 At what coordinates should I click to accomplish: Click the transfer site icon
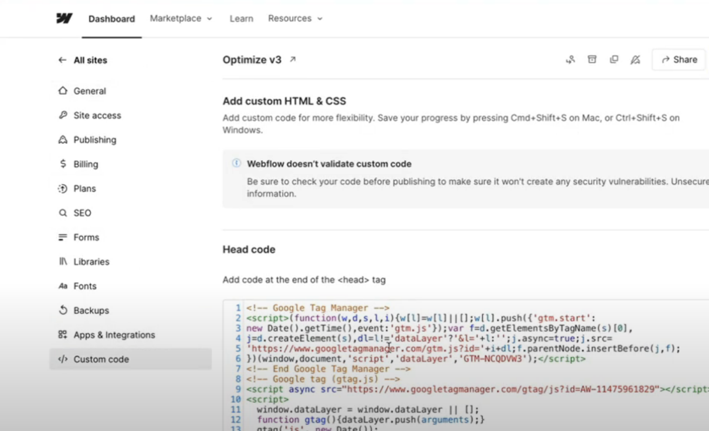pos(570,60)
